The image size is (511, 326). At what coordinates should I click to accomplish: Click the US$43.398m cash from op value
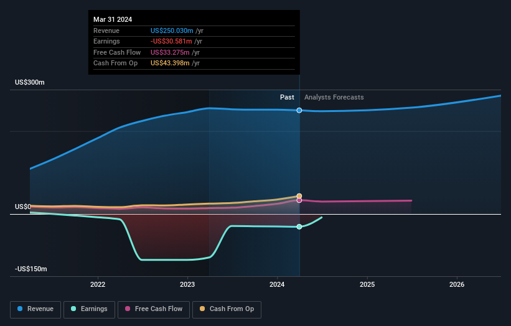170,63
